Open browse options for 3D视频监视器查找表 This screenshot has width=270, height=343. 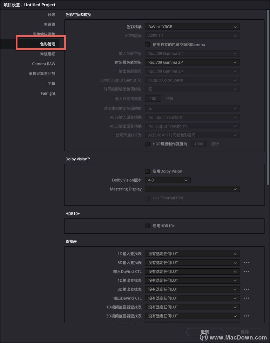[246, 316]
